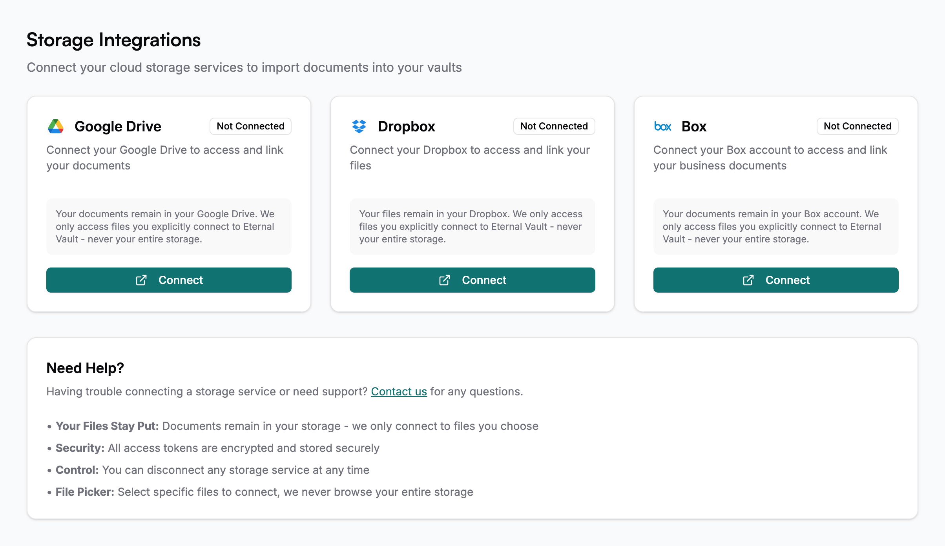This screenshot has width=945, height=546.
Task: Click the Google Drive logo icon
Action: tap(56, 126)
